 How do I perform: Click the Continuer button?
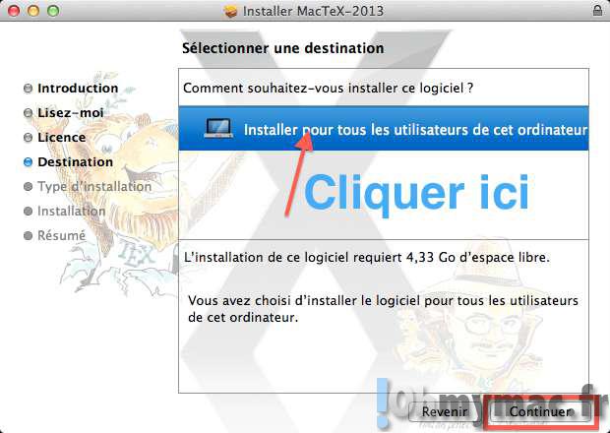[540, 411]
